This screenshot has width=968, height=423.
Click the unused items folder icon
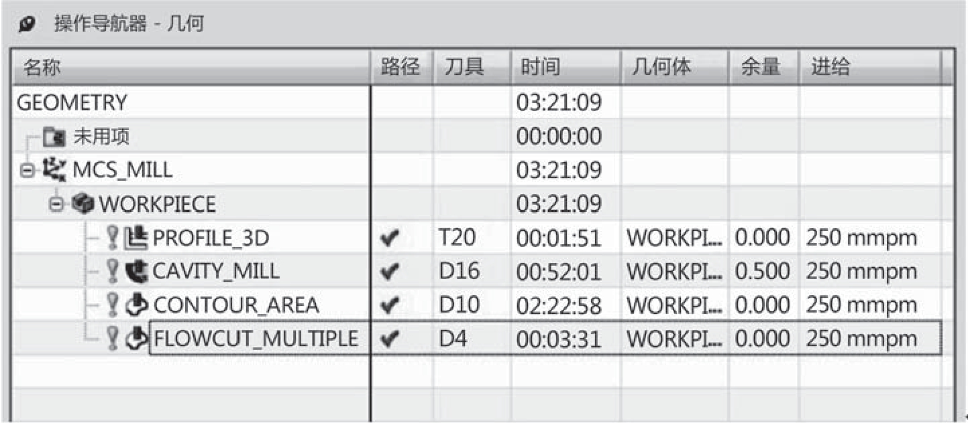coord(50,137)
